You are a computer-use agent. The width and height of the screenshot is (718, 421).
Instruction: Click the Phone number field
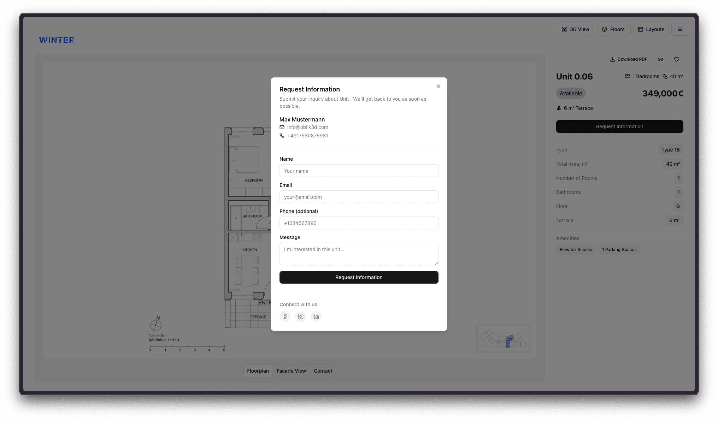point(359,223)
